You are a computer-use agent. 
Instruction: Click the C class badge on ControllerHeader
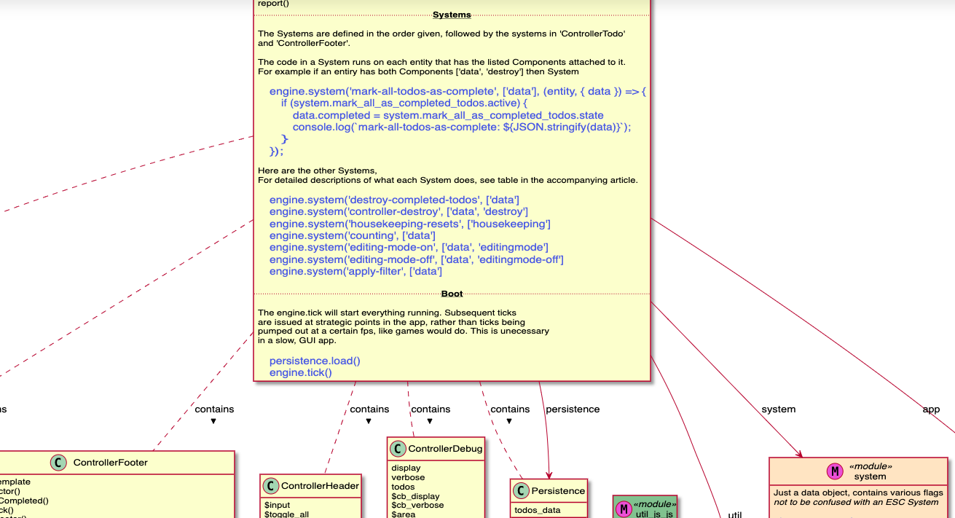coord(270,486)
